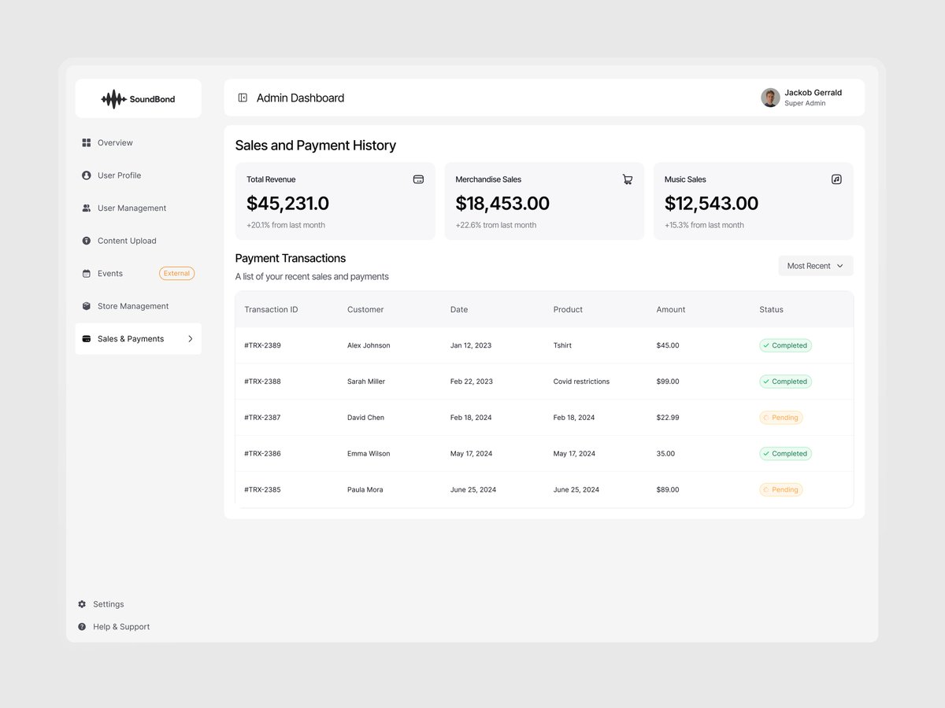
Task: Click the shopping cart icon on Merchandise Sales
Action: click(x=628, y=179)
